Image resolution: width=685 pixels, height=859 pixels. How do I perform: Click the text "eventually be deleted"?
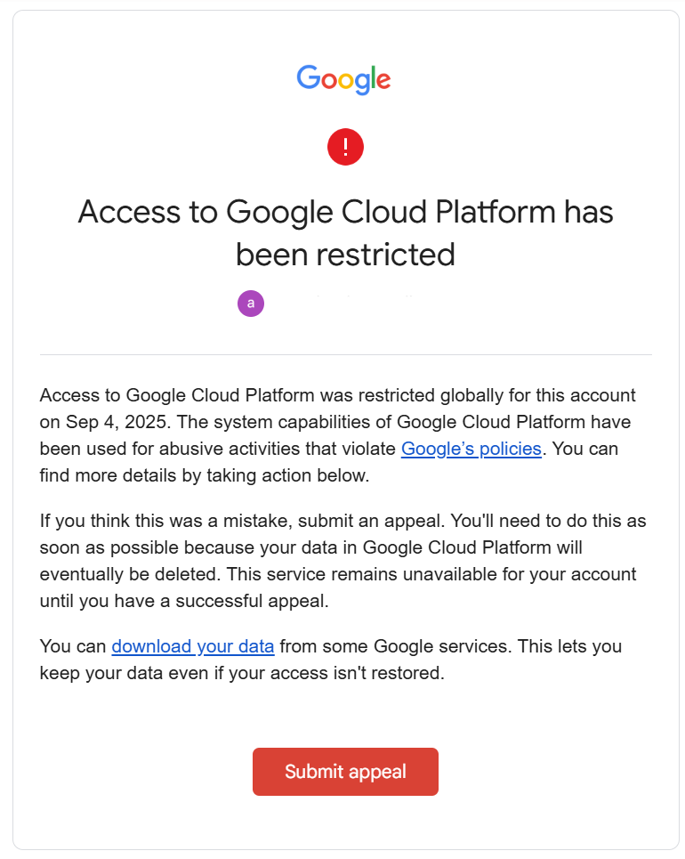pos(130,574)
